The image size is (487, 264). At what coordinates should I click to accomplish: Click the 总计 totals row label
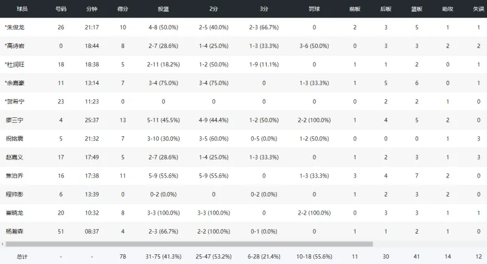click(x=23, y=256)
